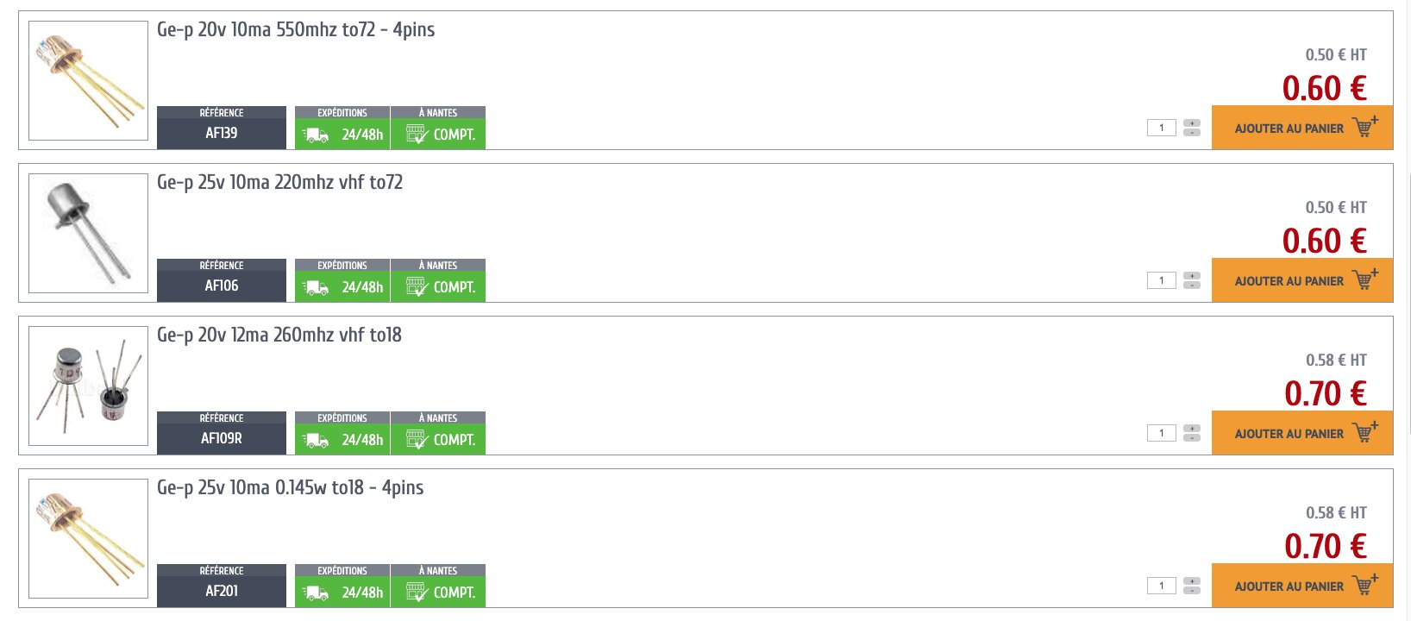Increase quantity for the AF109R transistor
1411x621 pixels.
[1192, 429]
